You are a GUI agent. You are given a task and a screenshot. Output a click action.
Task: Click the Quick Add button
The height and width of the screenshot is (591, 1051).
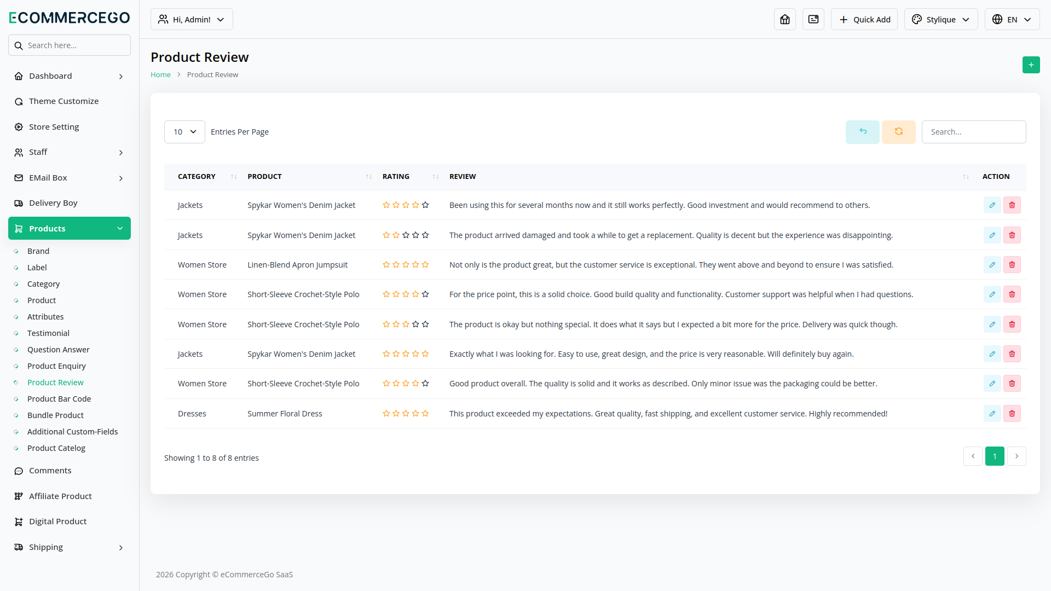[x=864, y=19]
